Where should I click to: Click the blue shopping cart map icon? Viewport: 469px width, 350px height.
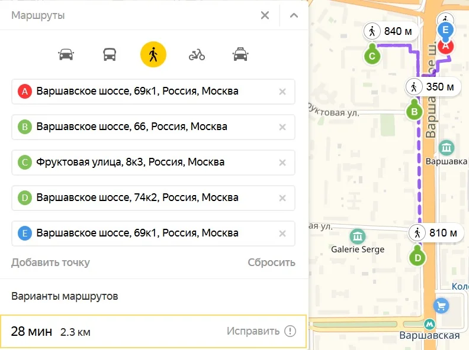coord(442,306)
